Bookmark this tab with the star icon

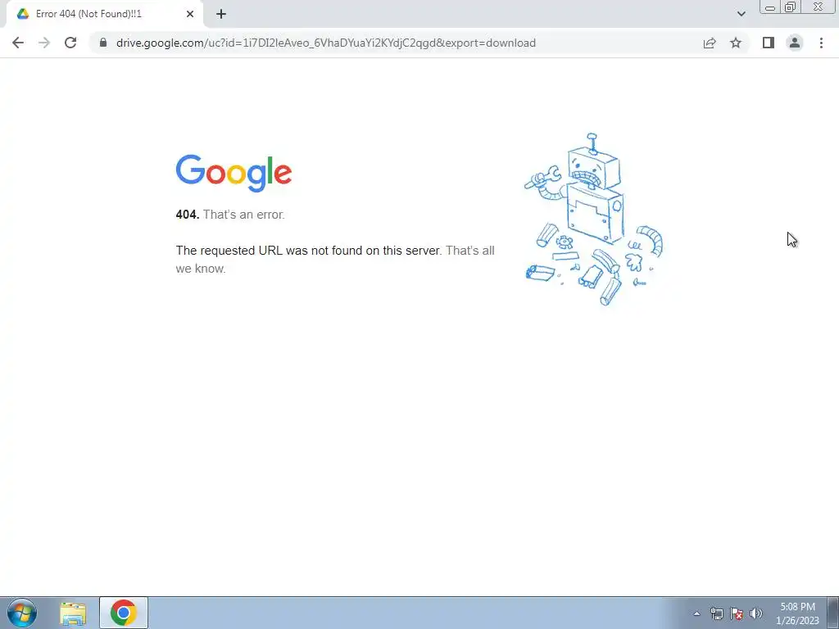(736, 43)
